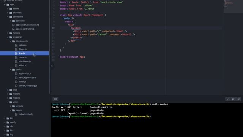Collapse the packs folder chevron
This screenshot has width=243, height=137.
[11, 70]
